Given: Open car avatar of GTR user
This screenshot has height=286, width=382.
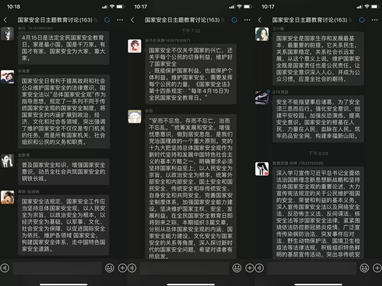Looking at the screenshot, I should (x=262, y=97).
